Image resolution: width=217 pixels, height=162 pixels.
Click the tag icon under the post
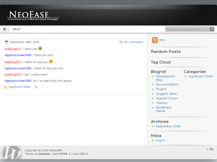tap(36, 87)
